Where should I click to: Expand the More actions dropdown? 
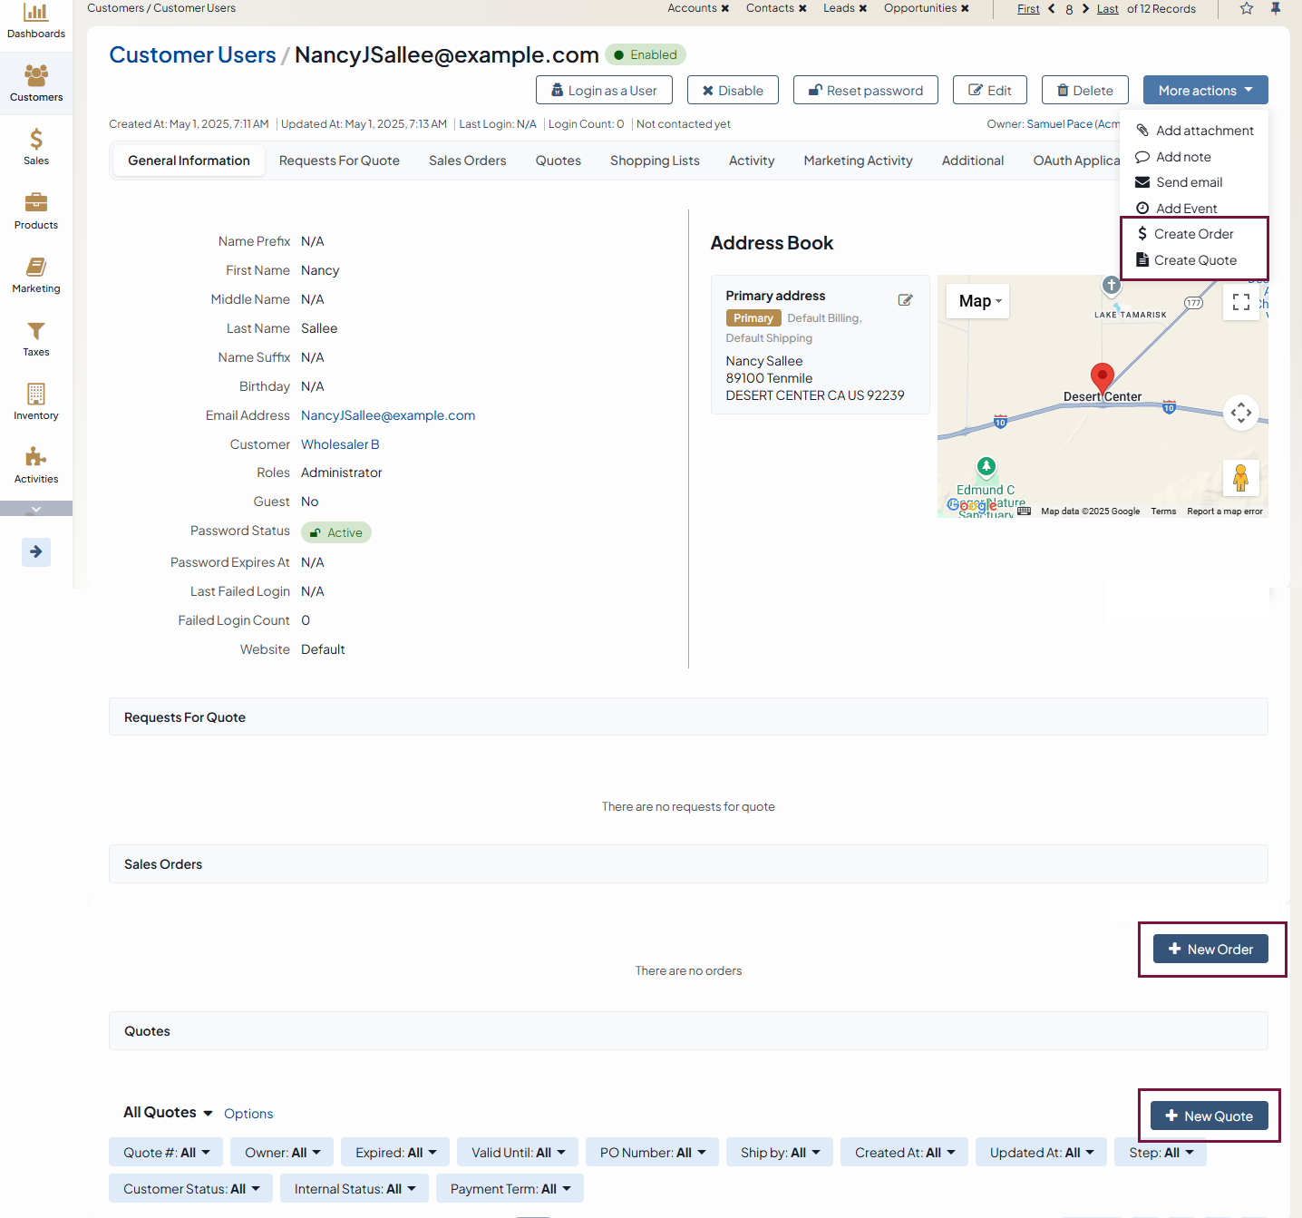[x=1205, y=91]
